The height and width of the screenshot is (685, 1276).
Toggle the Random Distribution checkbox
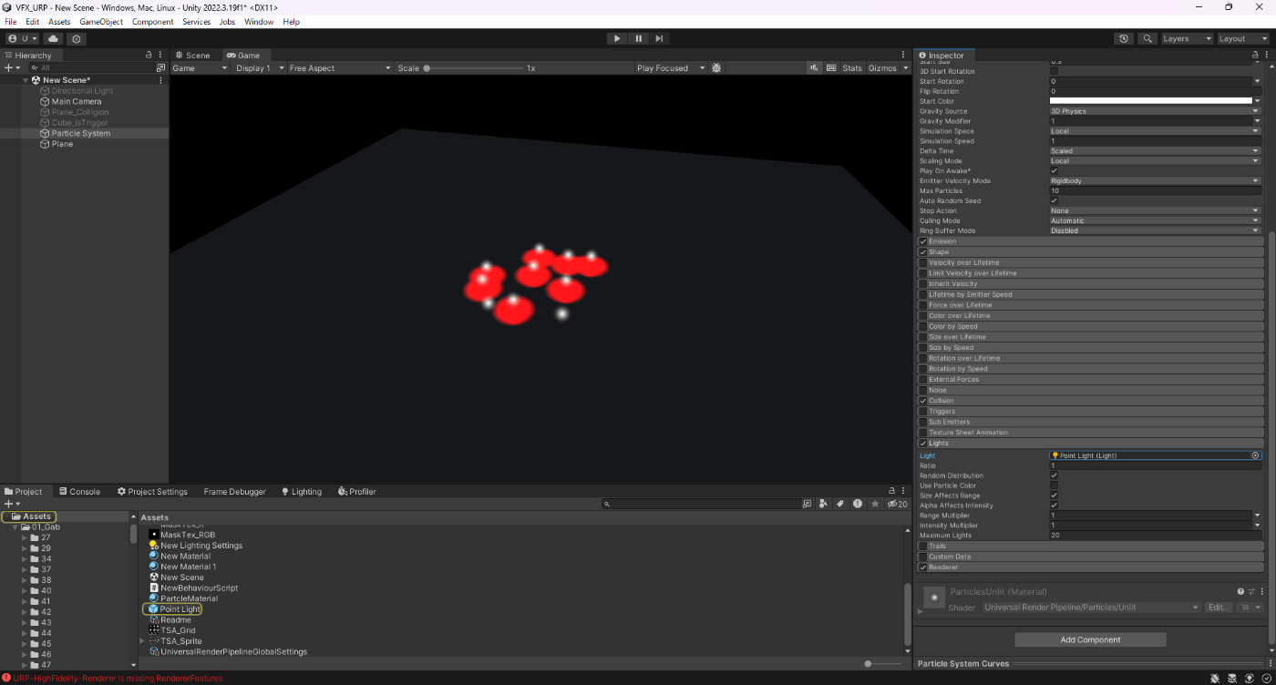(x=1055, y=475)
